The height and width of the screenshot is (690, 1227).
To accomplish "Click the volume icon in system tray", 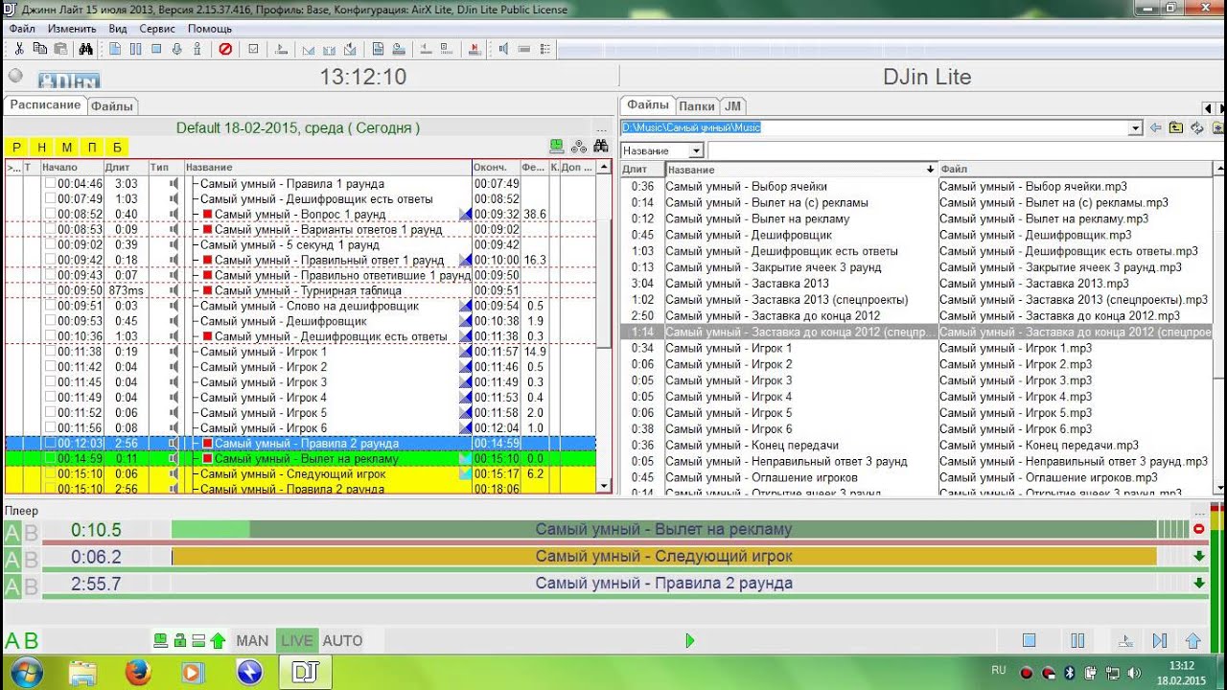I will pyautogui.click(x=1135, y=673).
